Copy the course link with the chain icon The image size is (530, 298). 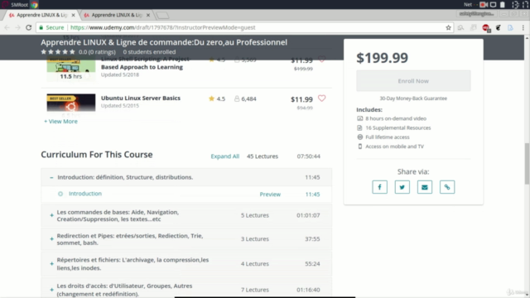tap(447, 187)
